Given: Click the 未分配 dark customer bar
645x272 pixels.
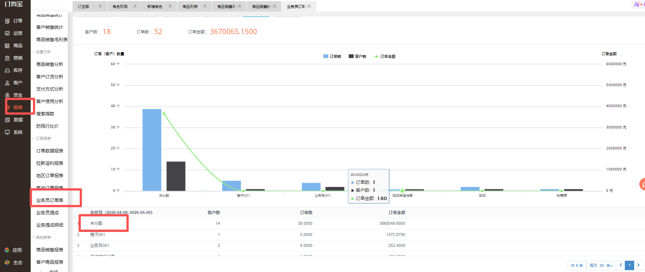Looking at the screenshot, I should click(x=176, y=176).
